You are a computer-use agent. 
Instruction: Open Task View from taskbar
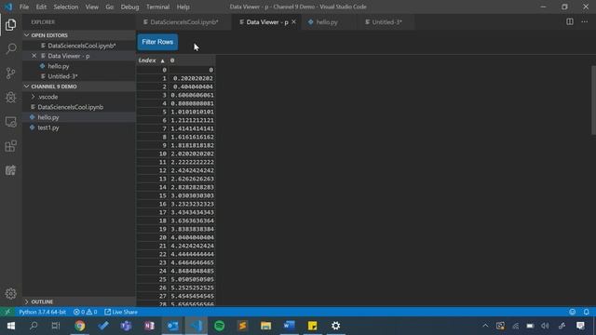pos(56,326)
